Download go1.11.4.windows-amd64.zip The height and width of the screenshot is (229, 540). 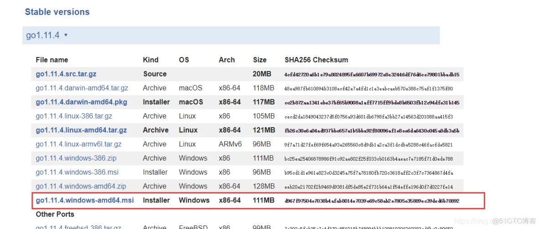tap(81, 186)
